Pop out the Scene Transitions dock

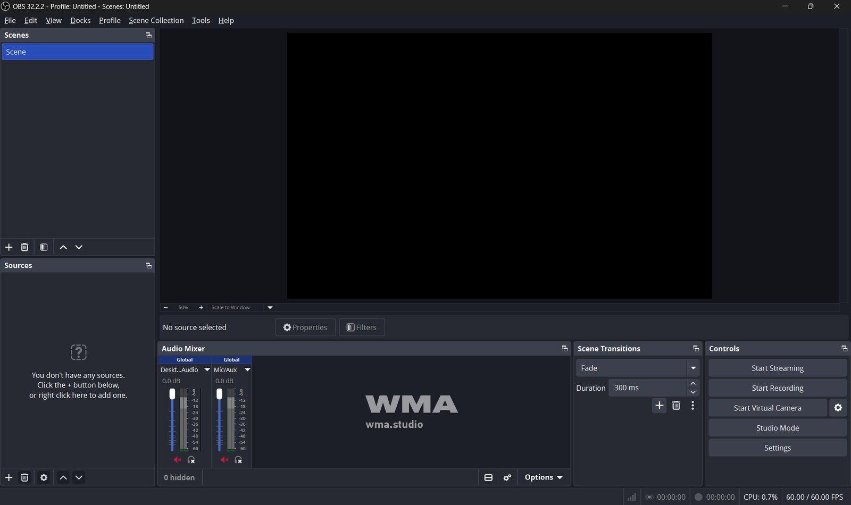[696, 349]
